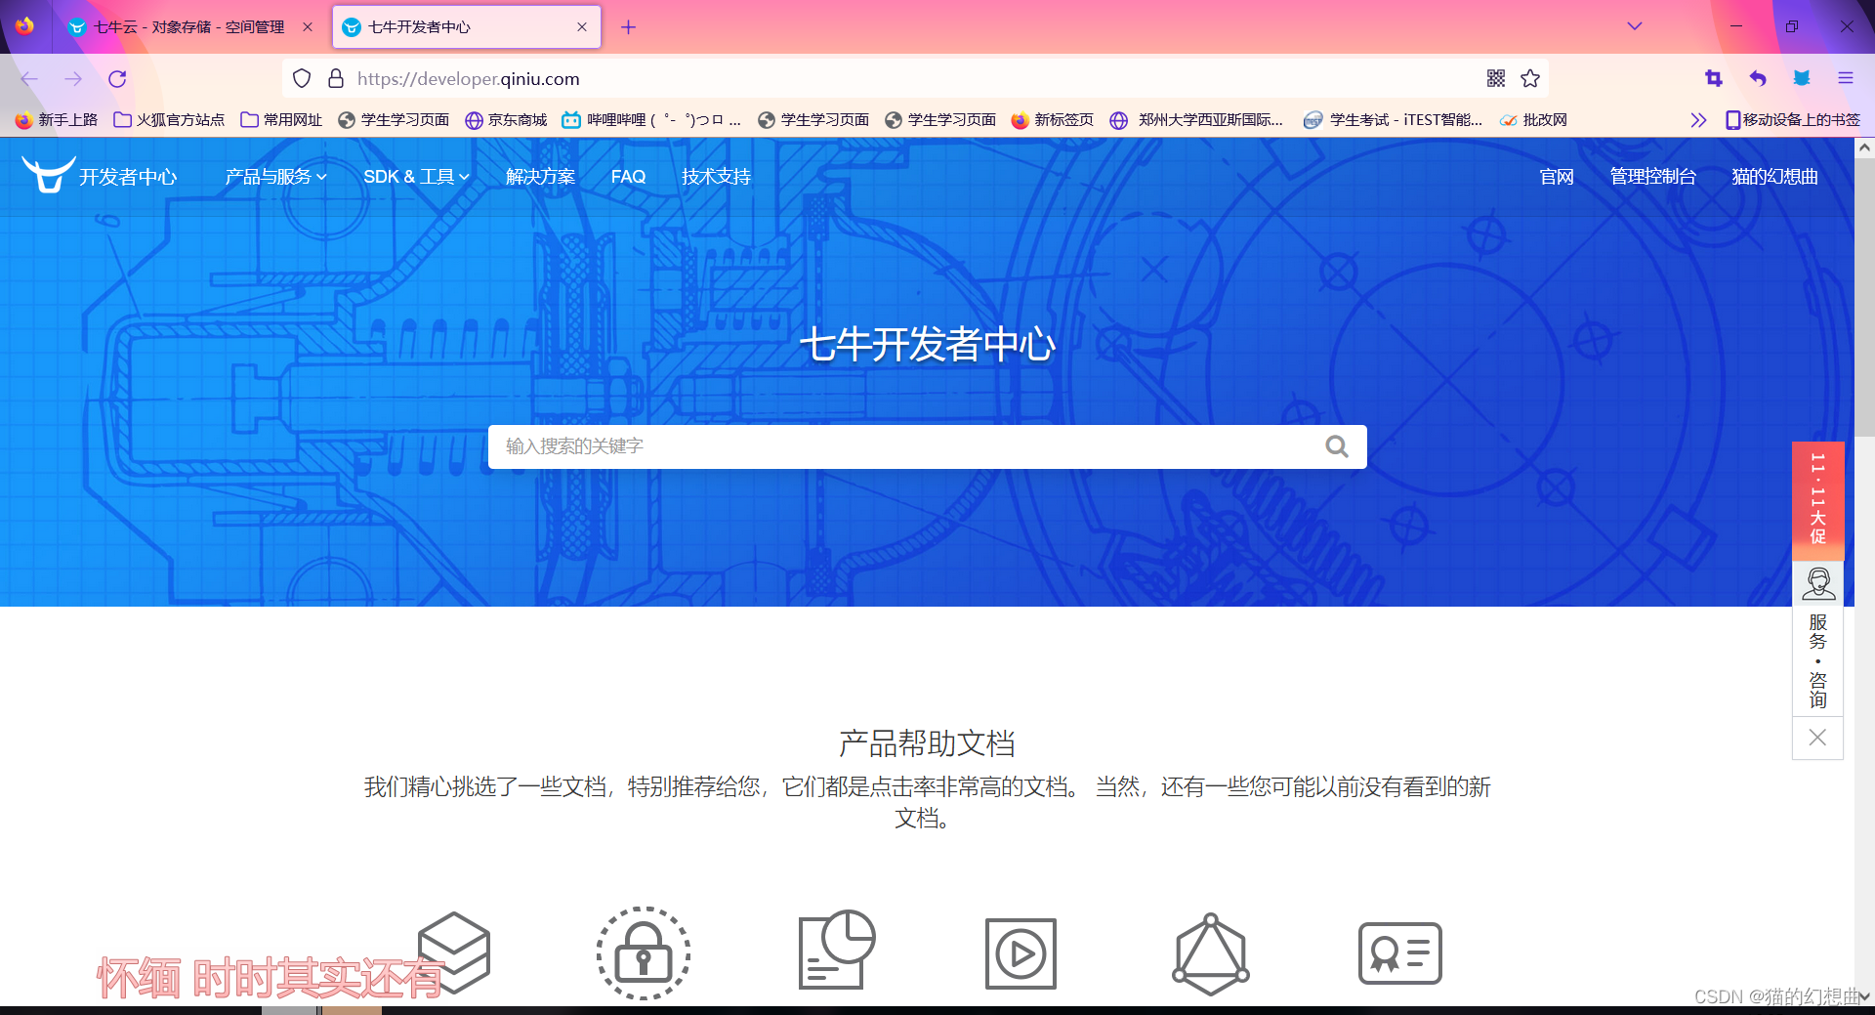Open the 11·11大促 promotion banner
This screenshot has height=1015, width=1875.
coord(1817,500)
